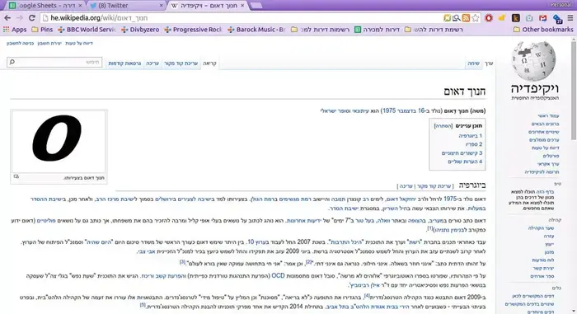Open the רשימות דירות bookmarks folder
Screen dimensions: 577x314
pyautogui.click(x=320, y=30)
